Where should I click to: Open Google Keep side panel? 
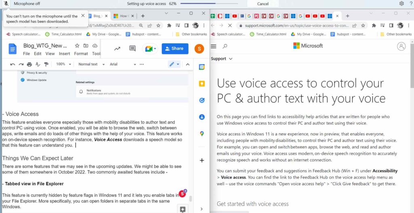click(x=202, y=84)
